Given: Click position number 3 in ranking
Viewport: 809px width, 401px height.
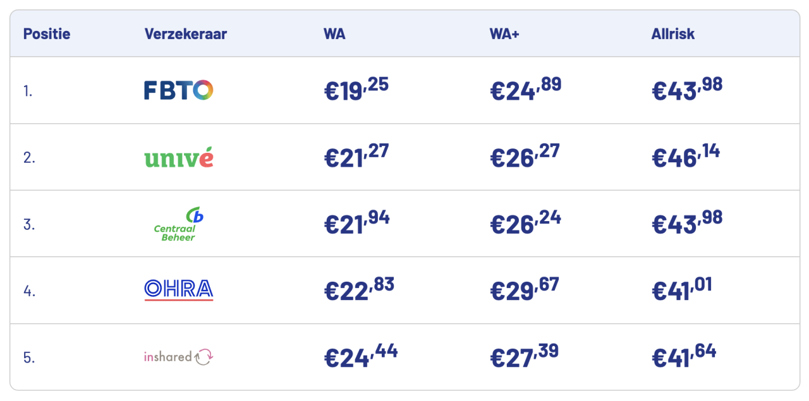Looking at the screenshot, I should [x=28, y=224].
